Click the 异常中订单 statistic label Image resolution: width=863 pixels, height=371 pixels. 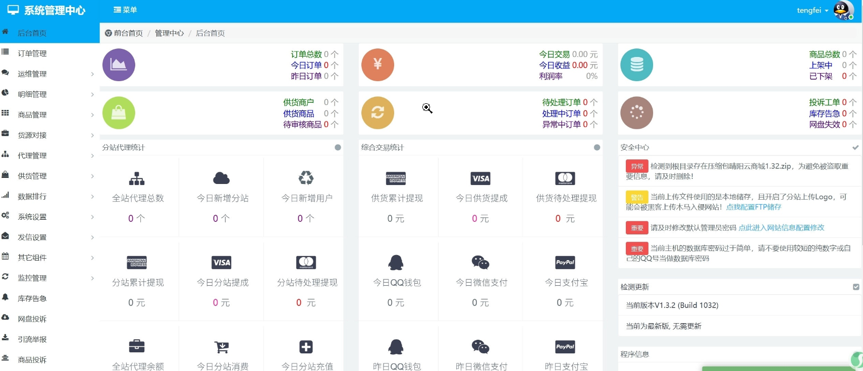(561, 124)
